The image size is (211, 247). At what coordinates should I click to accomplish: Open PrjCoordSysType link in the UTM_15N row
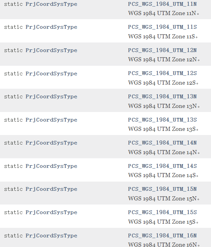(51, 189)
